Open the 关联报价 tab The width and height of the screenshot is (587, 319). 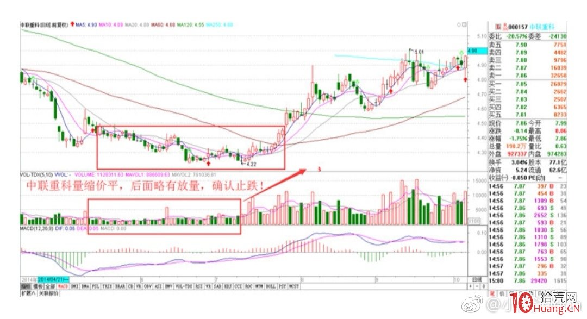pyautogui.click(x=49, y=293)
